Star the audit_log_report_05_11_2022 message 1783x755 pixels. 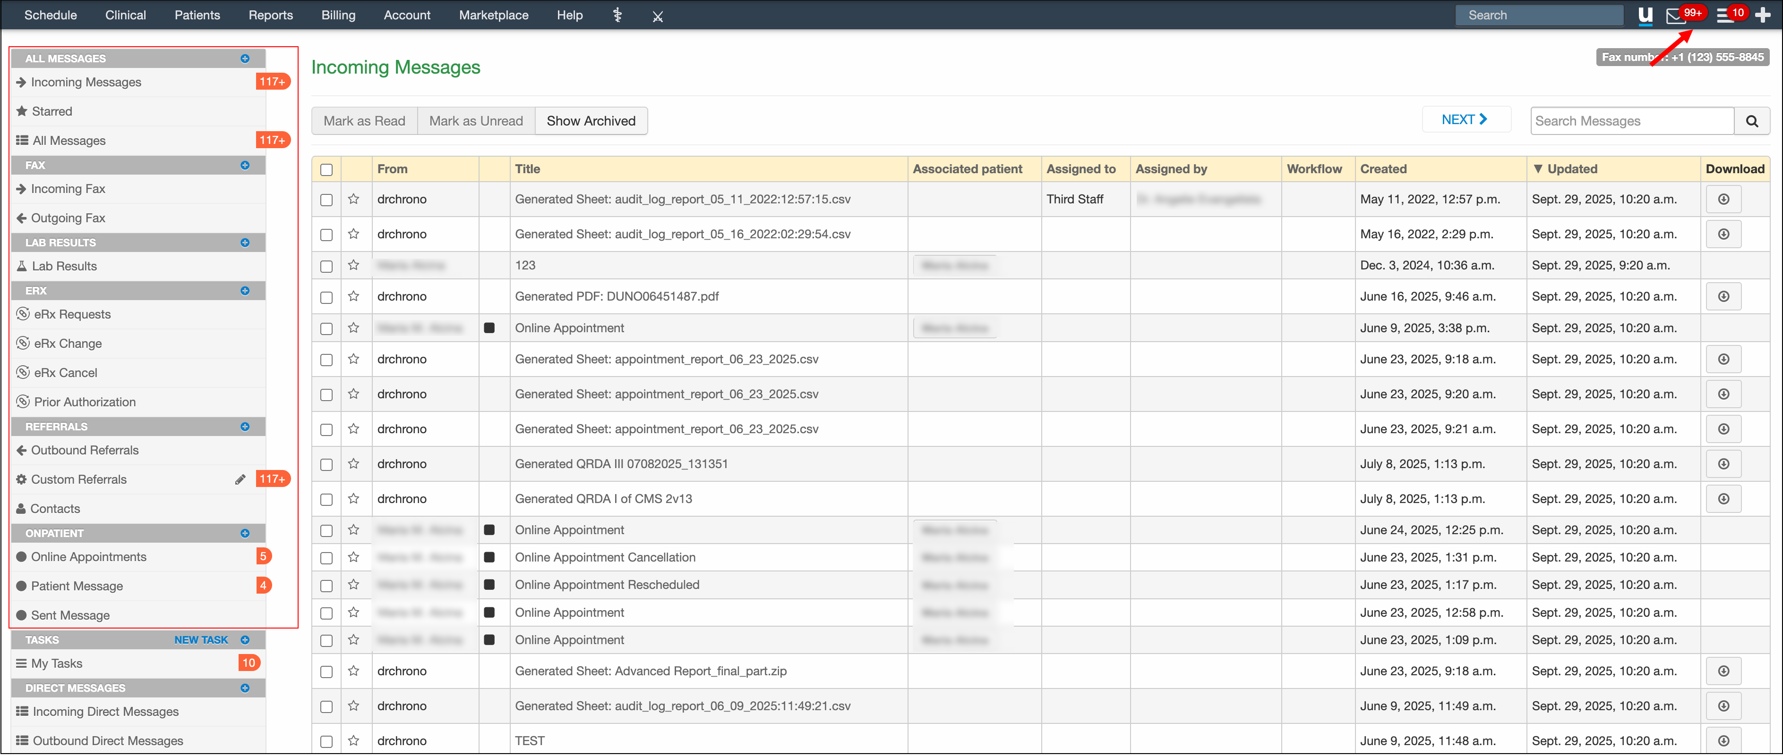354,199
